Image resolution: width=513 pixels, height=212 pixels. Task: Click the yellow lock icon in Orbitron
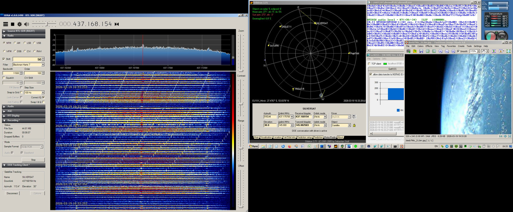[354, 125]
